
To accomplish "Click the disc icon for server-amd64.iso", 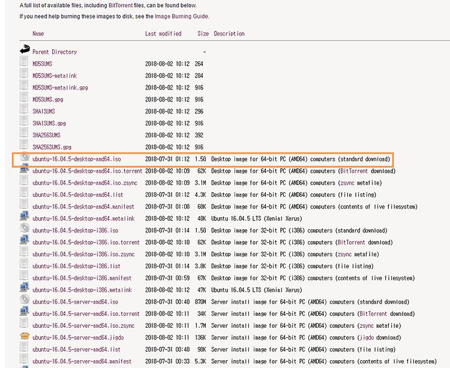I will click(25, 300).
